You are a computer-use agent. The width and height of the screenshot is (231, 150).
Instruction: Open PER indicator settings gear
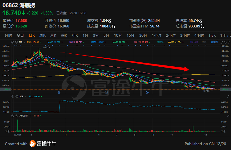coord(13,96)
